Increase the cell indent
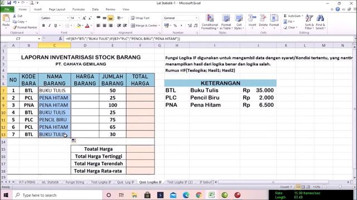Screen dimensions: 357x200 pyautogui.click(x=125, y=26)
